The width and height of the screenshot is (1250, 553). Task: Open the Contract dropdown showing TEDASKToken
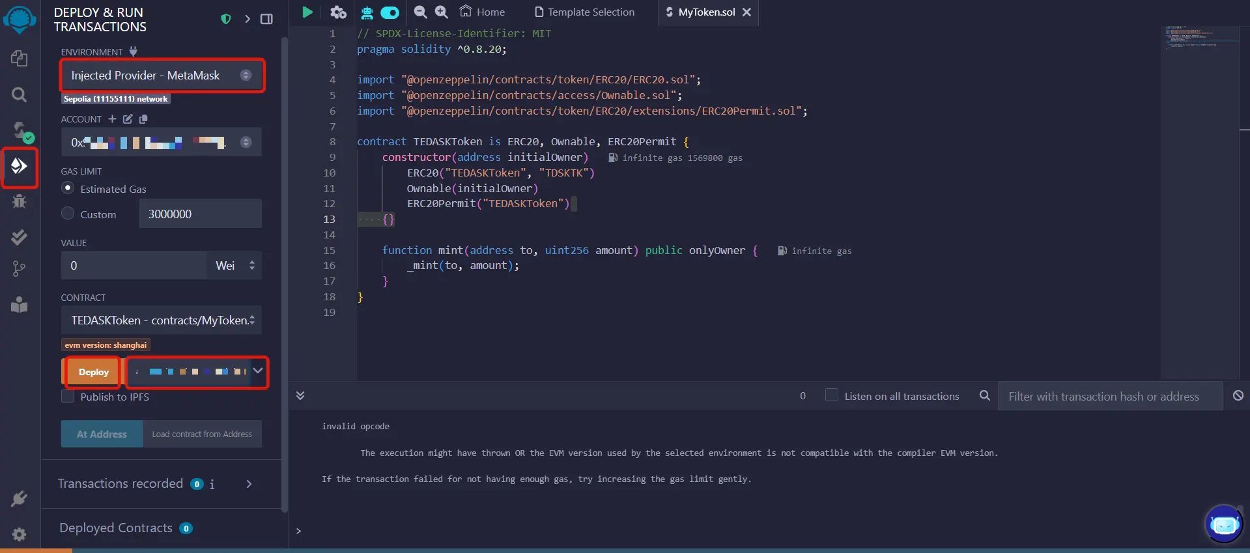coord(162,320)
